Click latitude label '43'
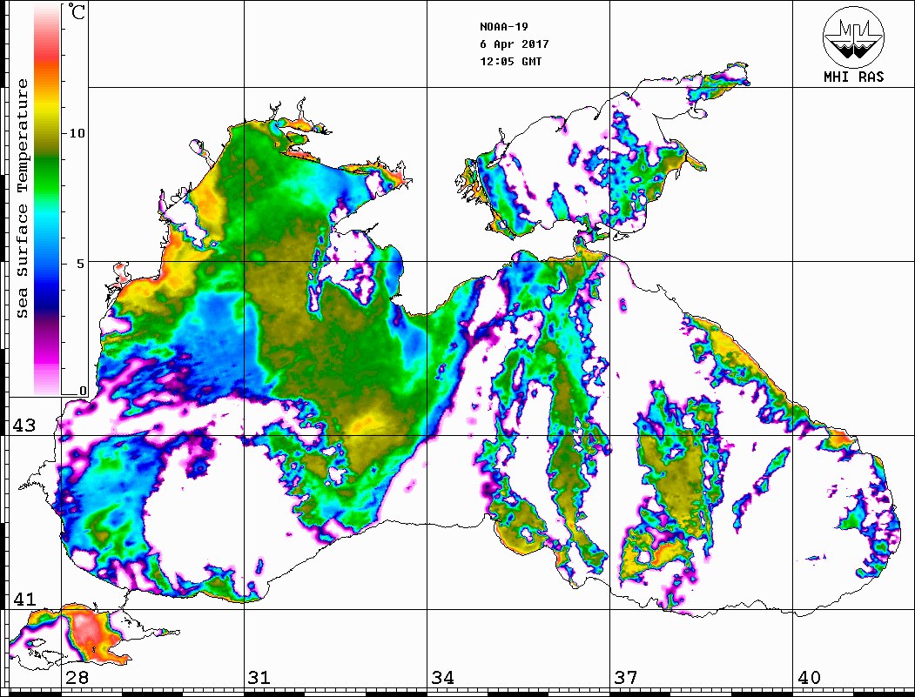 (24, 426)
